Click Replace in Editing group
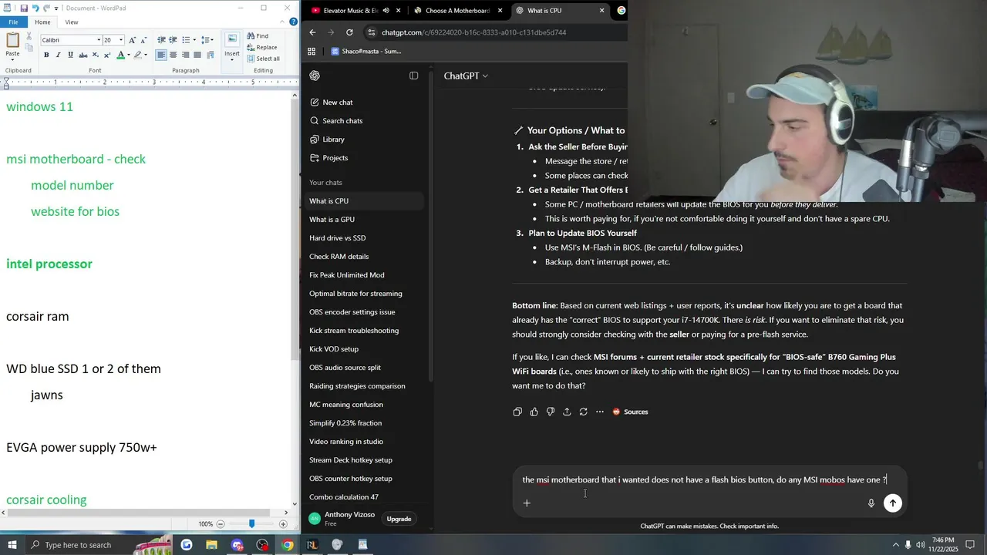This screenshot has height=555, width=987. click(262, 47)
